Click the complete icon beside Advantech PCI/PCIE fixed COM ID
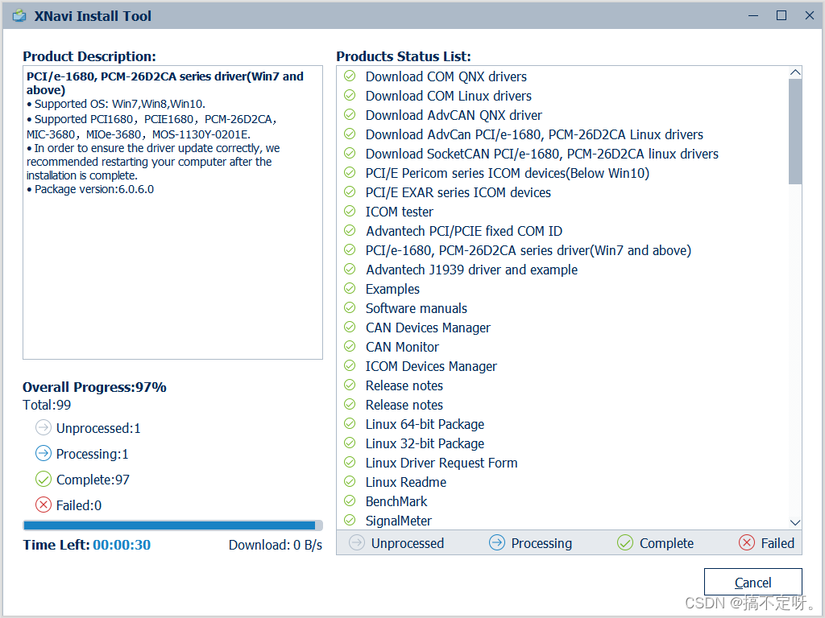The width and height of the screenshot is (825, 618). coord(350,231)
